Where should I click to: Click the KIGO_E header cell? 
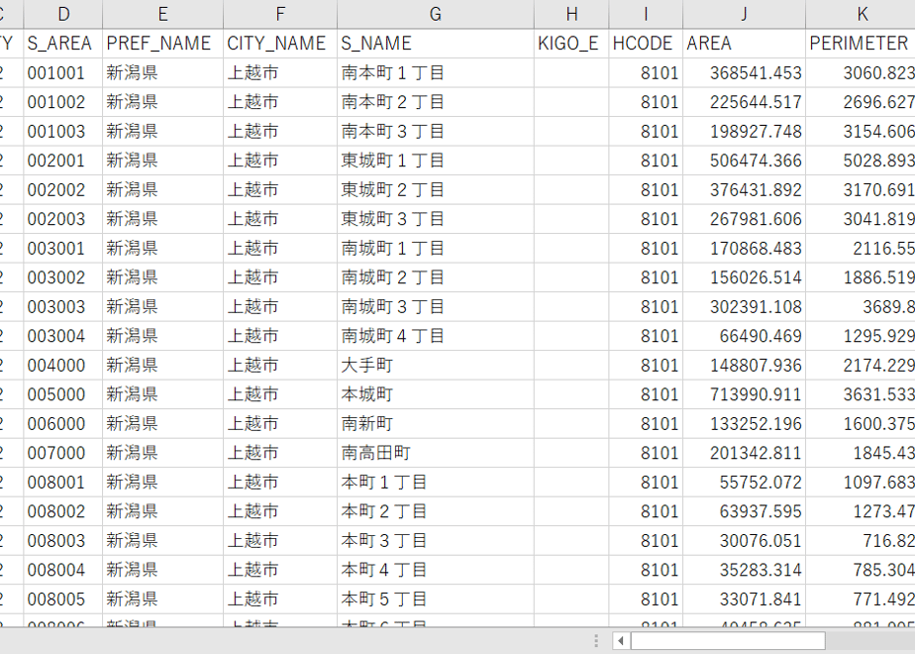tap(571, 44)
